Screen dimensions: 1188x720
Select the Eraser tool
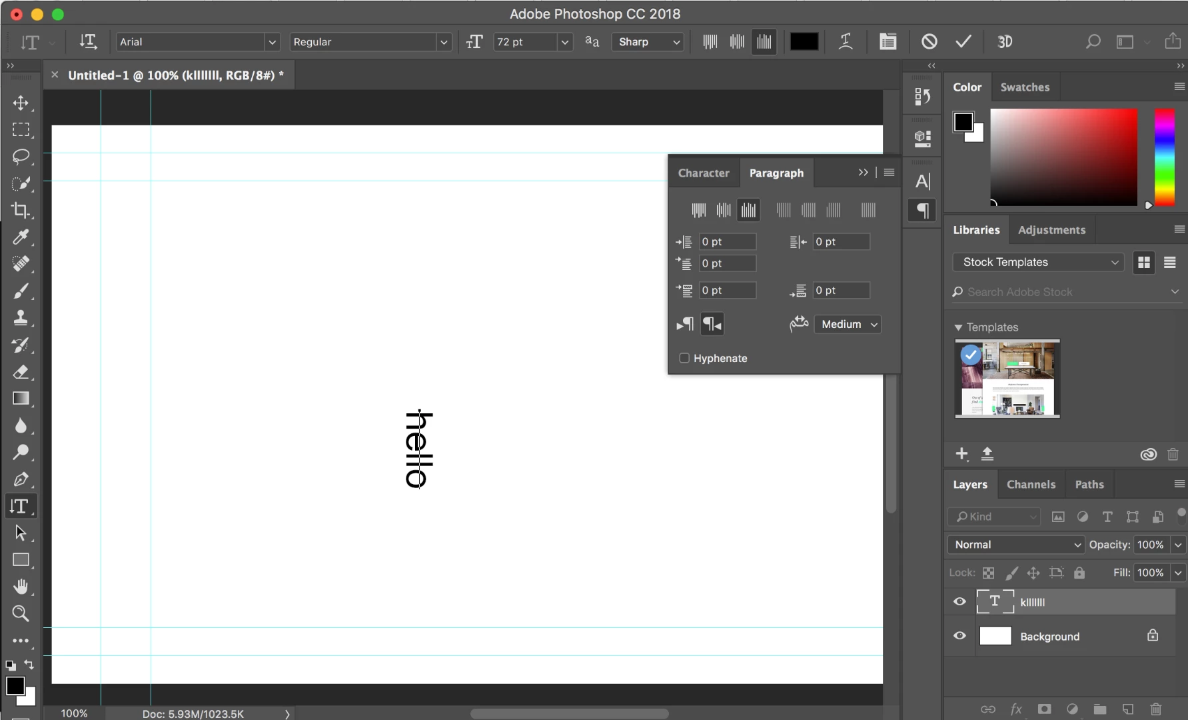[x=21, y=371]
